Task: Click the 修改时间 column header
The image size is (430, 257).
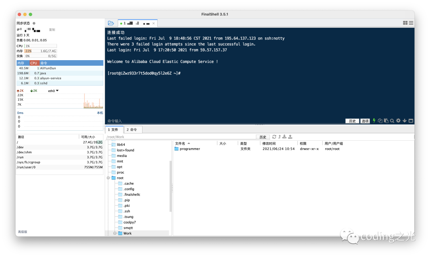Action: coord(279,143)
